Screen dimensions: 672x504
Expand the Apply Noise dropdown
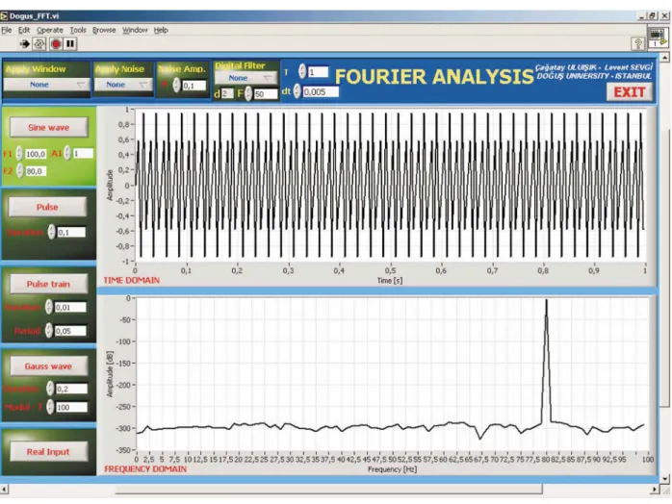click(123, 85)
